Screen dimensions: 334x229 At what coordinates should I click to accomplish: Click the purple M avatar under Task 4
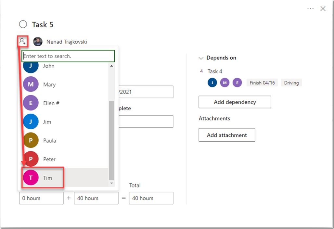(x=225, y=83)
